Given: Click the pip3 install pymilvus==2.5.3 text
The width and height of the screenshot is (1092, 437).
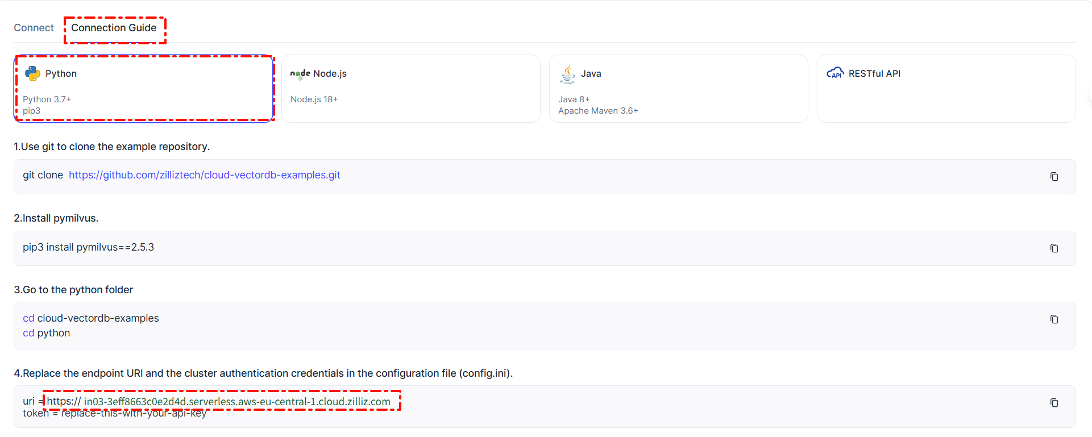Looking at the screenshot, I should (x=88, y=247).
